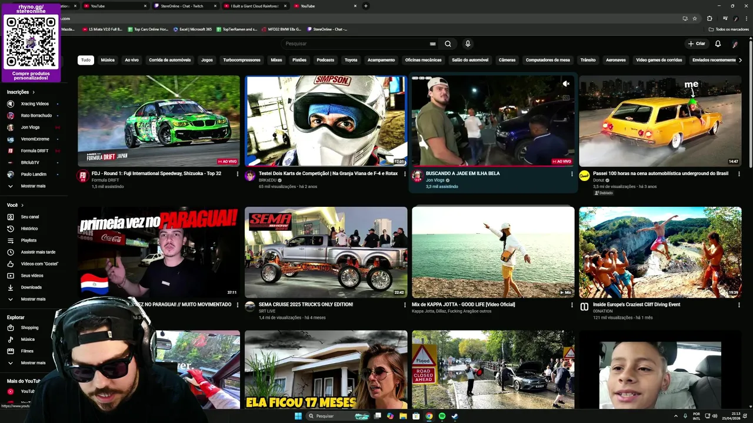This screenshot has height=423, width=753.
Task: Select the Podcasts filter chip
Action: pyautogui.click(x=325, y=60)
